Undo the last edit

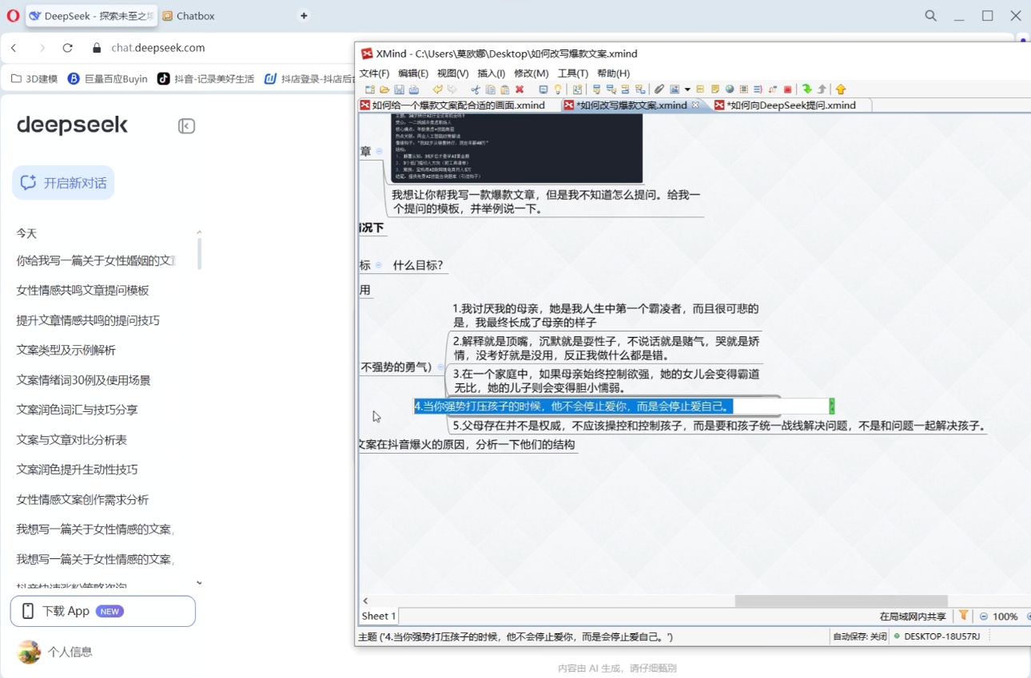[x=438, y=89]
